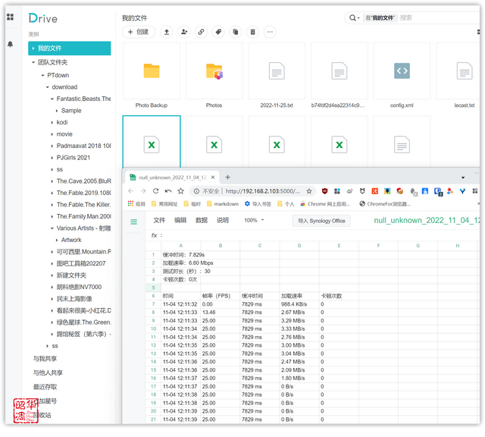485x437 pixels.
Task: Open 与他人共享 in the sidebar
Action: click(48, 373)
